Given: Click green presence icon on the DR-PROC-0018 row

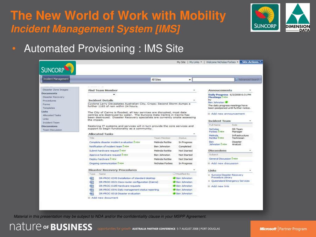Looking at the screenshot, I should [x=174, y=193].
